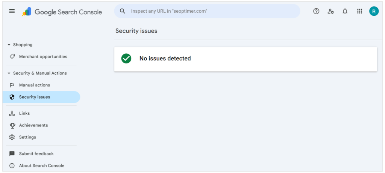Open Merchant opportunities
Screen dimensions: 385x173
pyautogui.click(x=43, y=57)
